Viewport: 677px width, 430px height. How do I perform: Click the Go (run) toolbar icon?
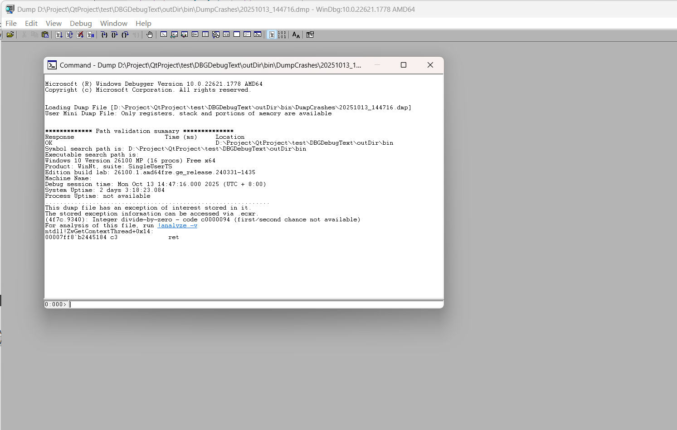point(59,34)
